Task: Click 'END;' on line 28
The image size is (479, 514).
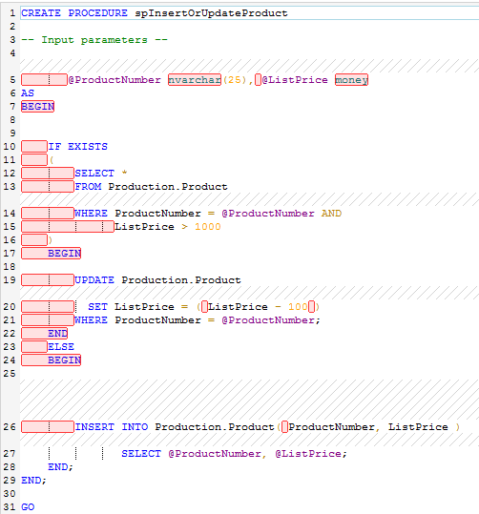Action: [61, 467]
